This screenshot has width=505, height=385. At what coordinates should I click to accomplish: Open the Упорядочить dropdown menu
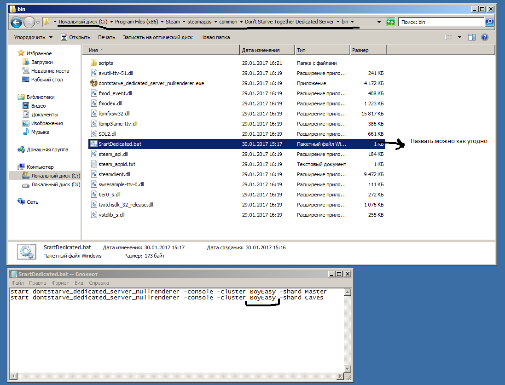click(33, 37)
